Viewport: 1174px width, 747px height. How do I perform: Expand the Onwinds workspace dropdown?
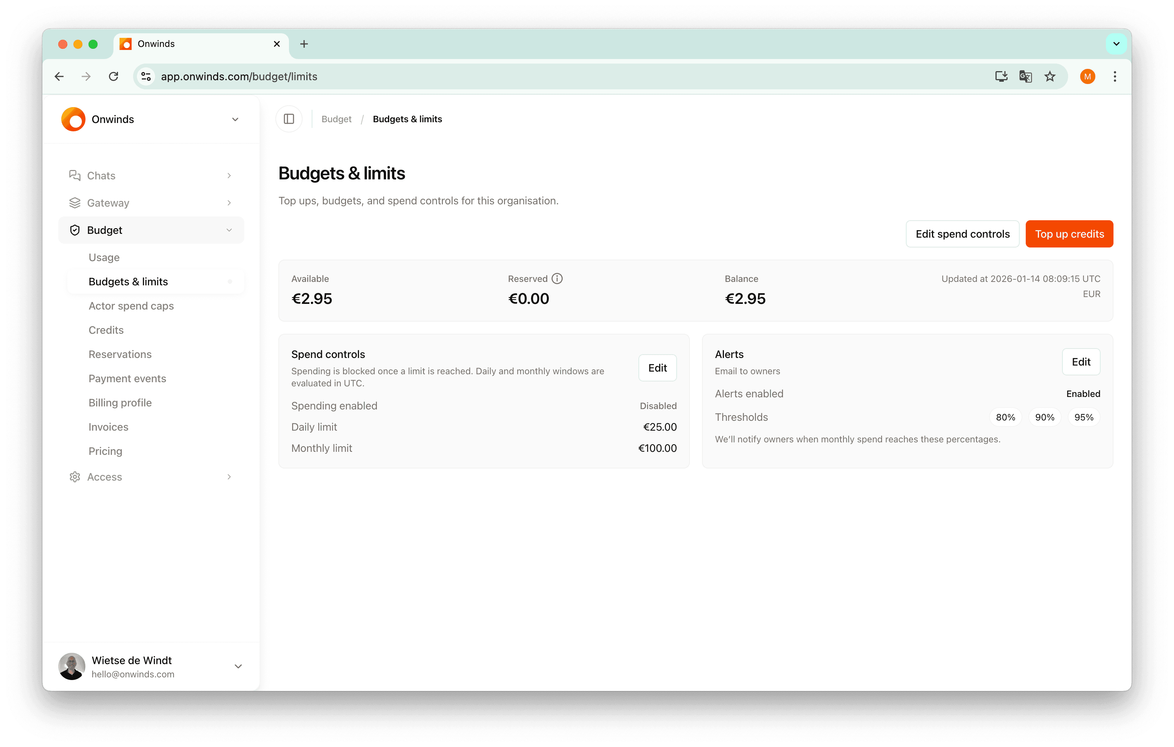[235, 119]
